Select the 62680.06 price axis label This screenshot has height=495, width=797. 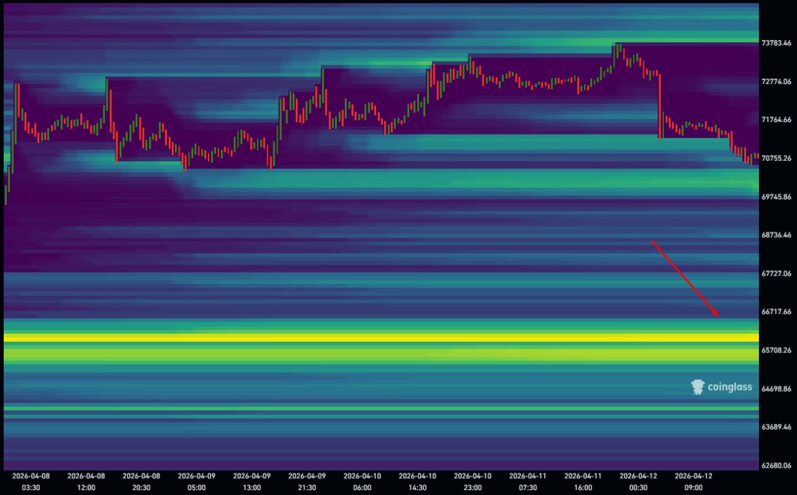point(776,465)
